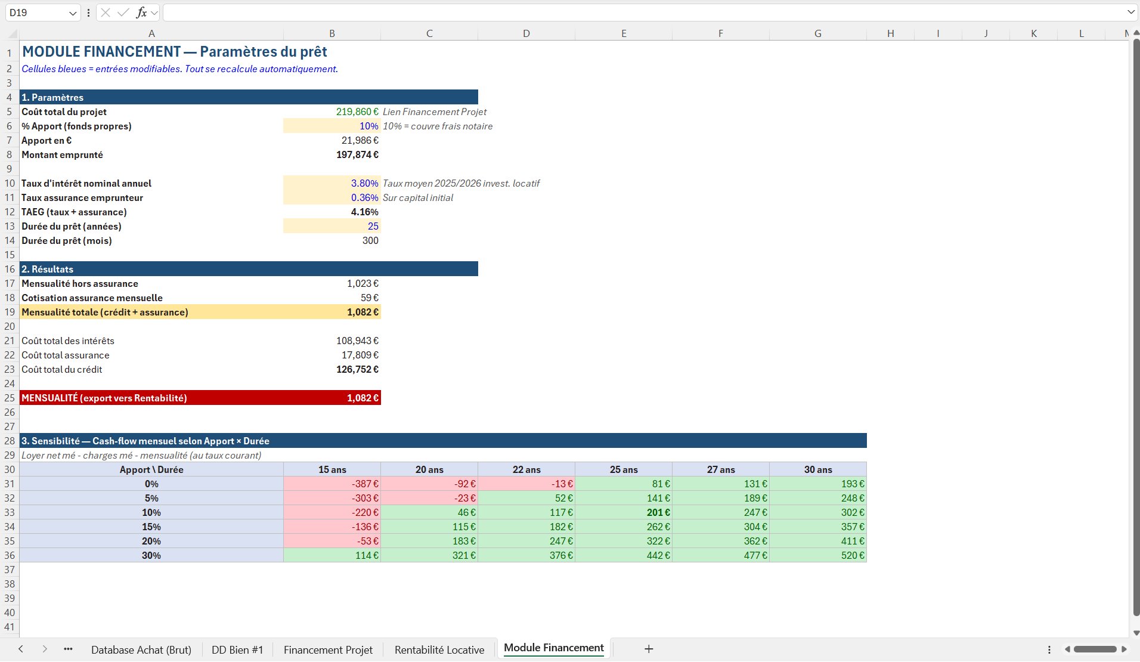The height and width of the screenshot is (662, 1140).
Task: Click the 1. Paramètres section header
Action: coord(249,97)
